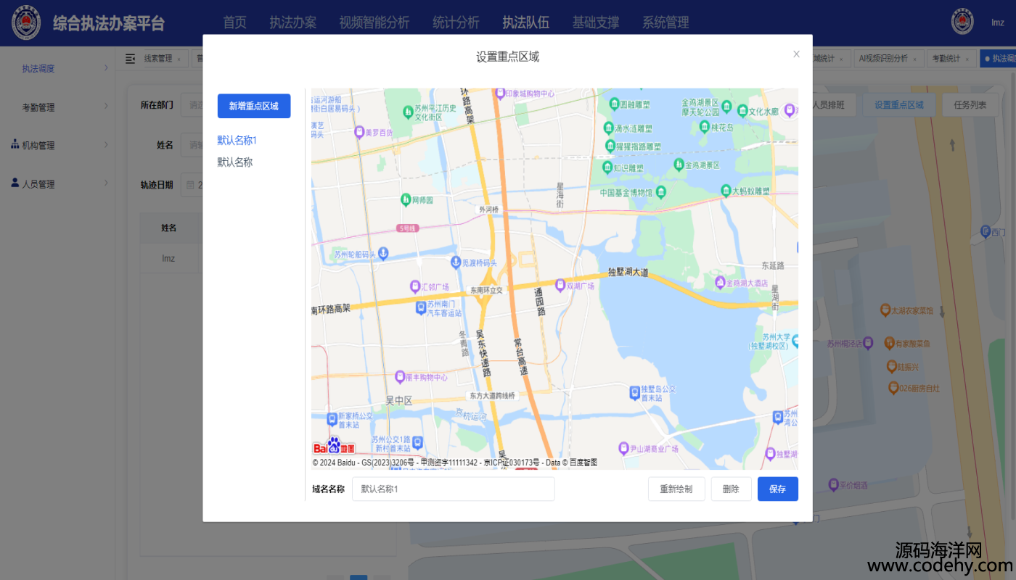Select the 印象城购物中心 shopping marker
Viewport: 1016px width, 580px height.
tap(499, 93)
